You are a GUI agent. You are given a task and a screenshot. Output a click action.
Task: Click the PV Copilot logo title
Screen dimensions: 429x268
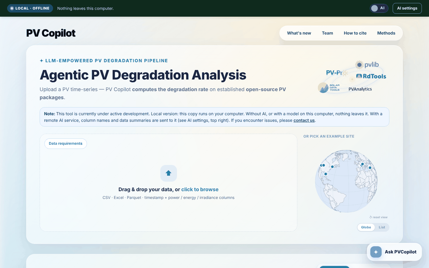51,33
